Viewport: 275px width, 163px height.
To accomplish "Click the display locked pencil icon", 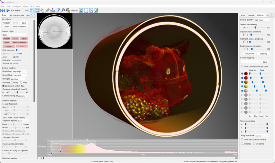I will (x=96, y=11).
